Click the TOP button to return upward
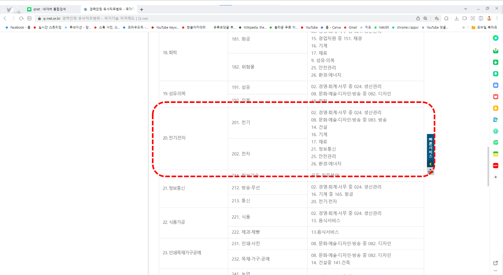This screenshot has height=275, width=503. 431,172
